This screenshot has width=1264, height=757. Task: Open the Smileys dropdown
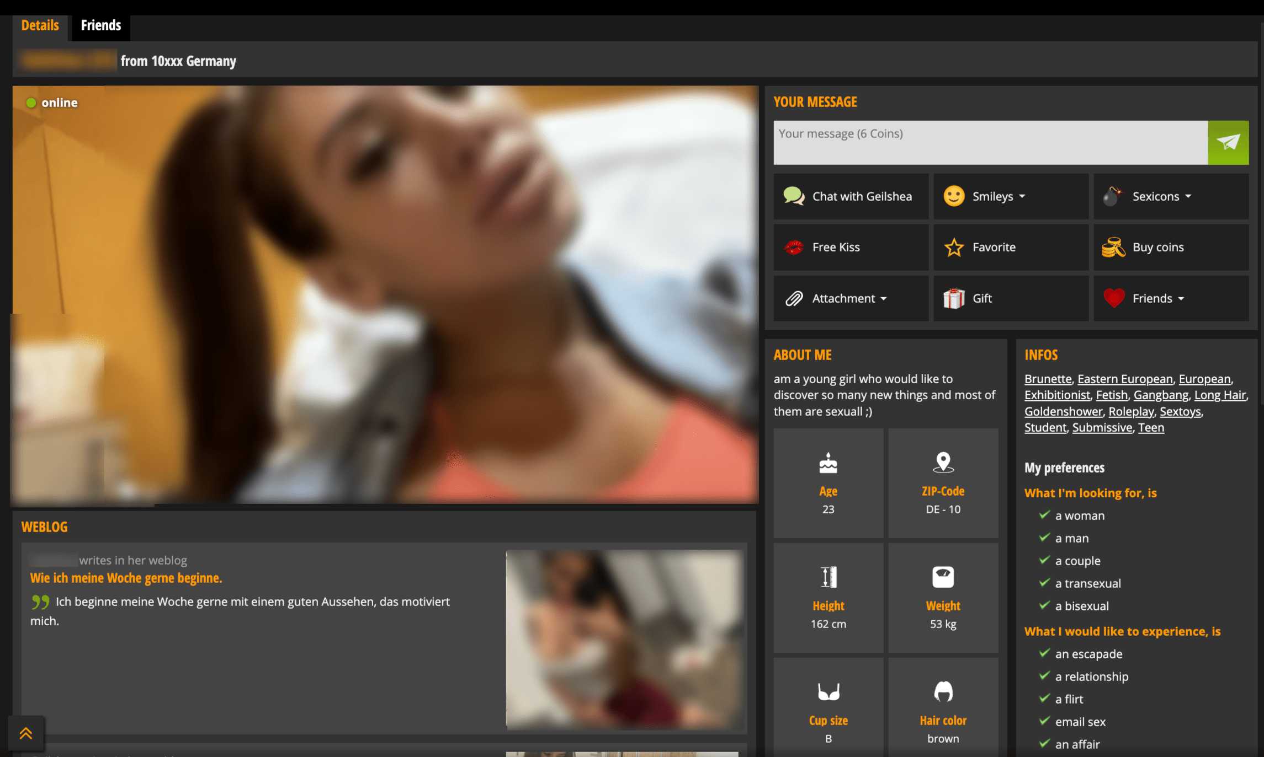1011,196
